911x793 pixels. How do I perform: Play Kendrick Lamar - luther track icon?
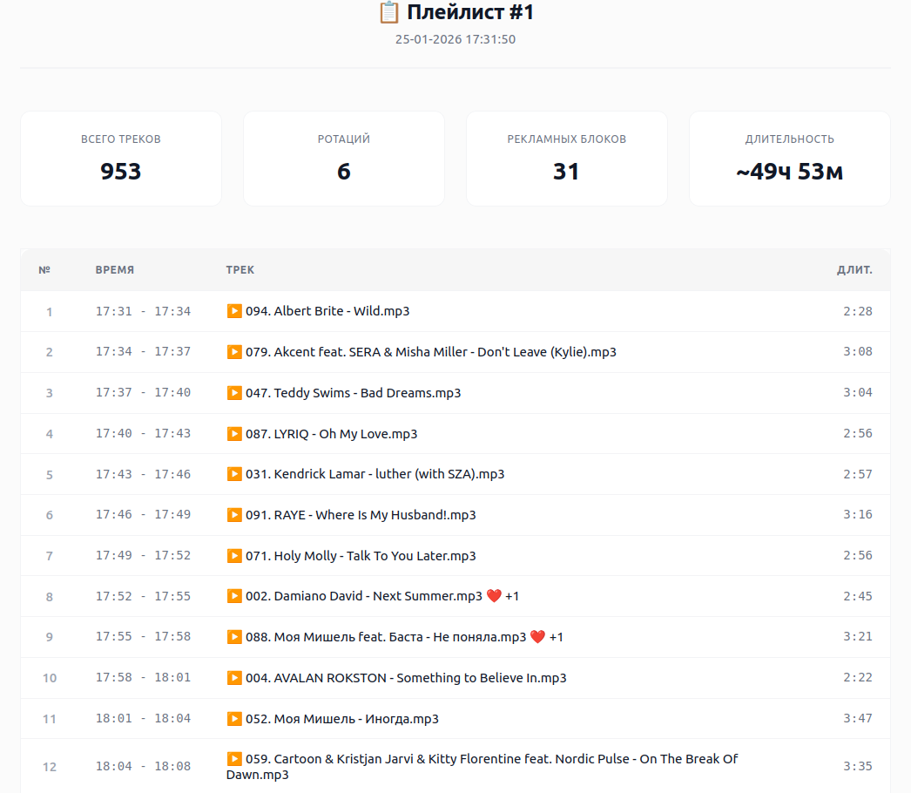pos(234,474)
